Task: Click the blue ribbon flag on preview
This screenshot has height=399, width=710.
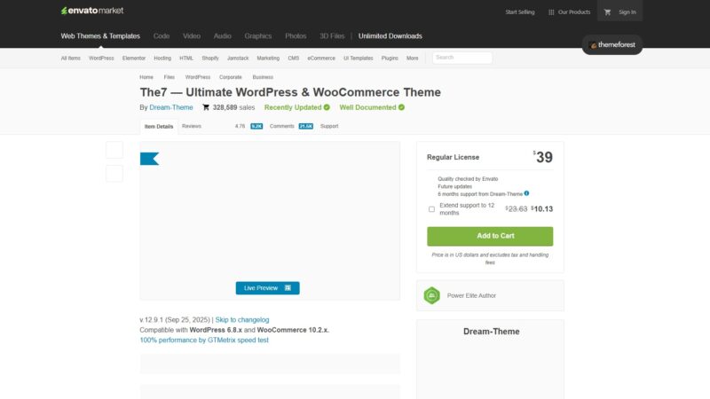Action: click(149, 159)
